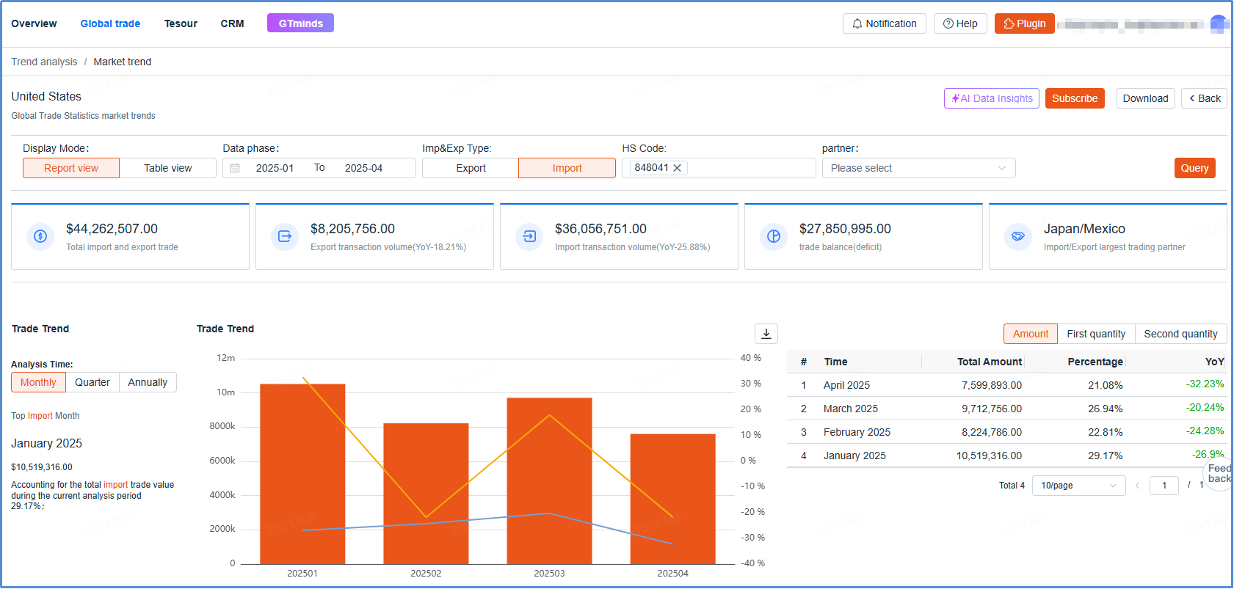Open AI Data Insights
1234x589 pixels.
(x=991, y=98)
